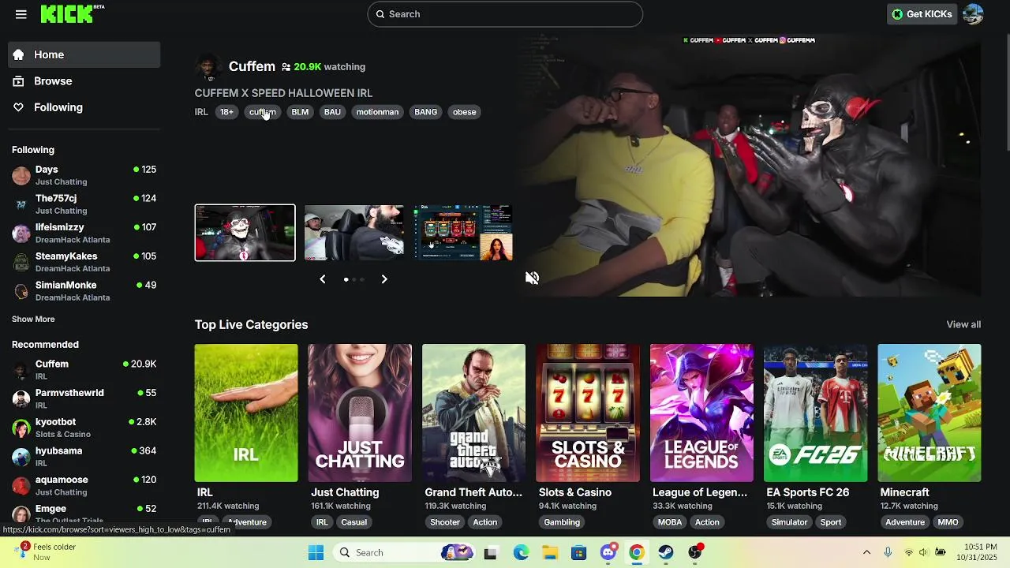Click the MMO tag under Minecraft
The image size is (1010, 568).
[948, 522]
